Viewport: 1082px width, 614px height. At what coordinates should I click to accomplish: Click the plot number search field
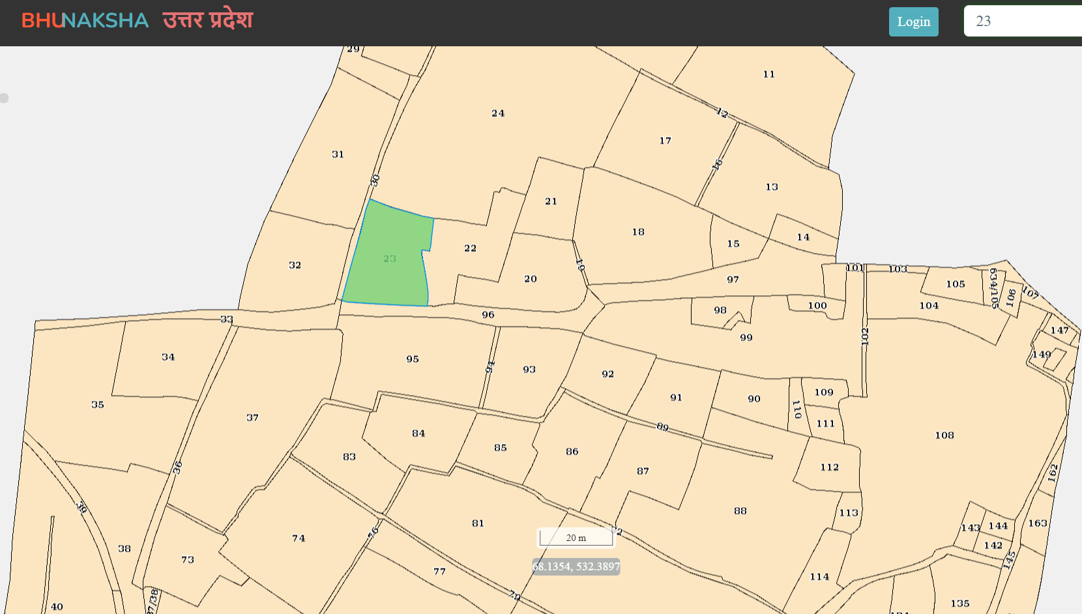[1023, 21]
